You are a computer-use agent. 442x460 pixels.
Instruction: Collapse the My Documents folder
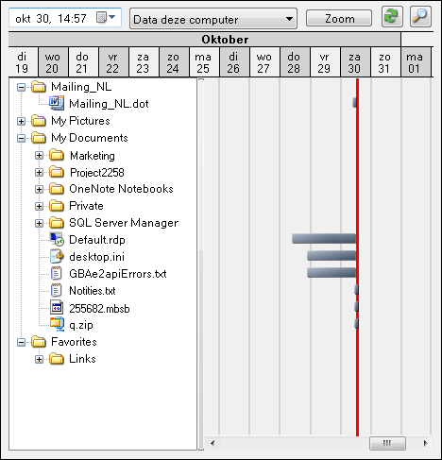(21, 138)
